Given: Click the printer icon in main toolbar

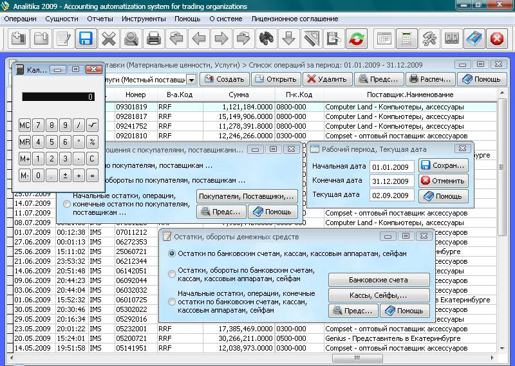Looking at the screenshot, I should pyautogui.click(x=154, y=39).
